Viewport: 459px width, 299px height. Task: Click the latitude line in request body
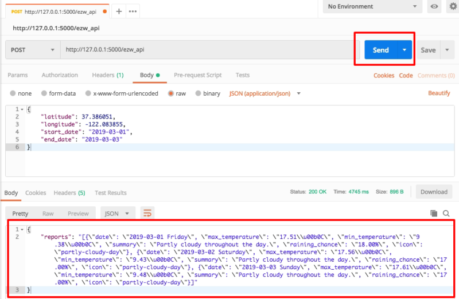pyautogui.click(x=78, y=117)
